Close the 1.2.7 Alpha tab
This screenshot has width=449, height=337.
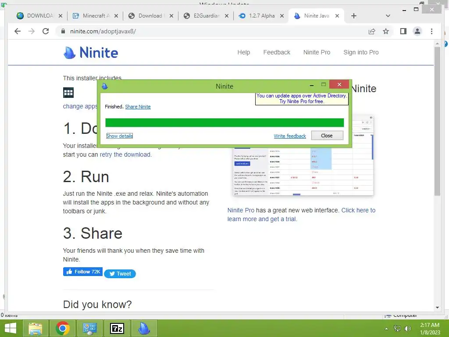pos(282,16)
